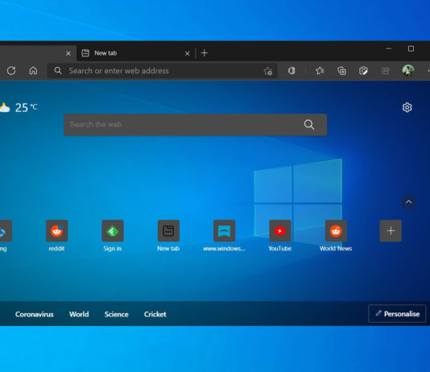The image size is (430, 372).
Task: Open the www.windows... quick link tile
Action: pyautogui.click(x=225, y=230)
